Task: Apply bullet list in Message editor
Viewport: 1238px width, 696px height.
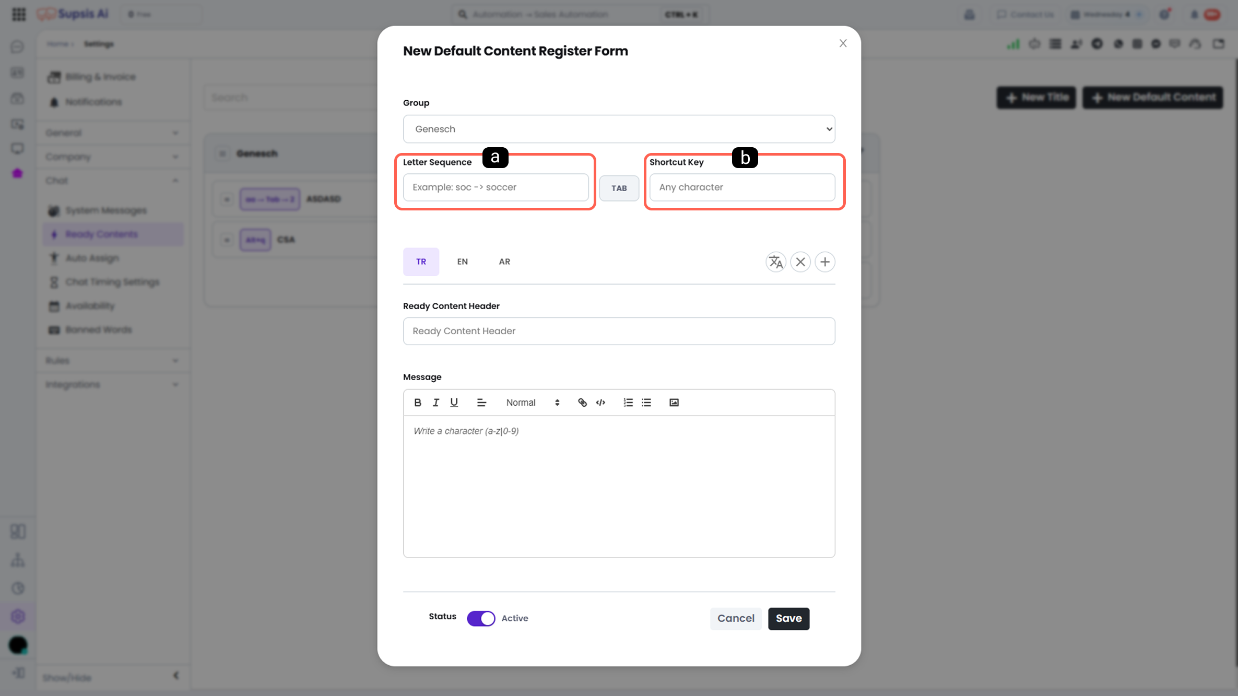Action: [646, 403]
